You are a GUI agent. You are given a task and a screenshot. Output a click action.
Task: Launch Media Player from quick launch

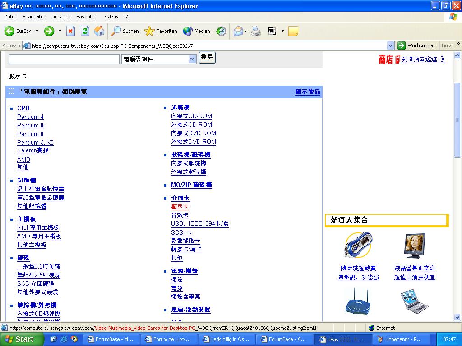74,339
